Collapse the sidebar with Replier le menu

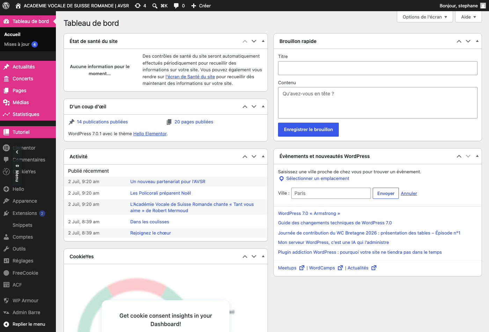point(28,324)
